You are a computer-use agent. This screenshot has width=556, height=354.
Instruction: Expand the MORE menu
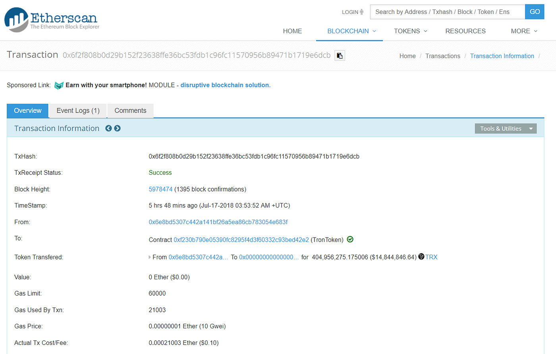point(524,31)
